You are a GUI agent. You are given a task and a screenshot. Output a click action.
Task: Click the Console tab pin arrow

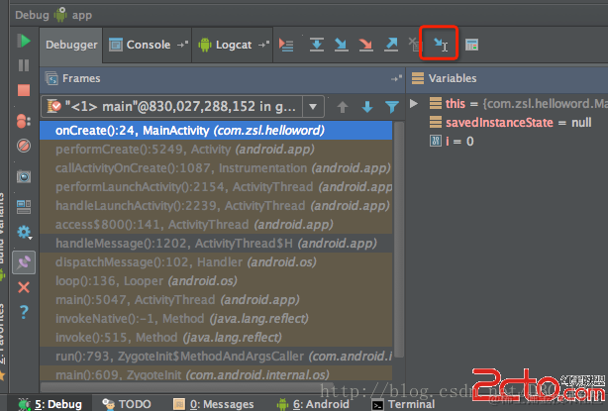[x=182, y=45]
